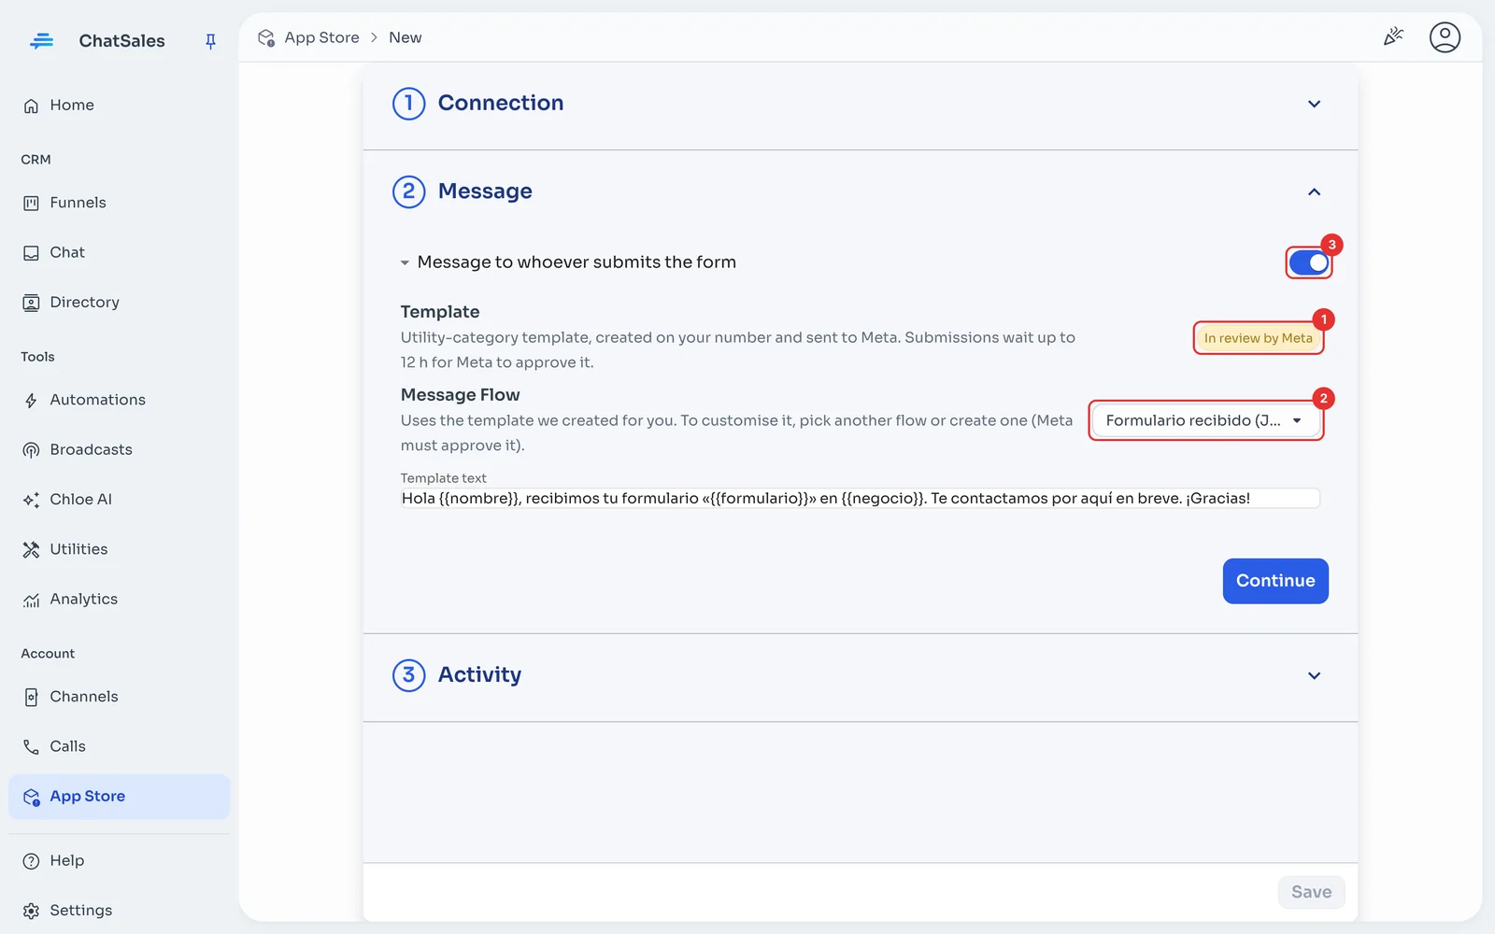Click the Channels icon
This screenshot has height=934, width=1495.
(31, 697)
